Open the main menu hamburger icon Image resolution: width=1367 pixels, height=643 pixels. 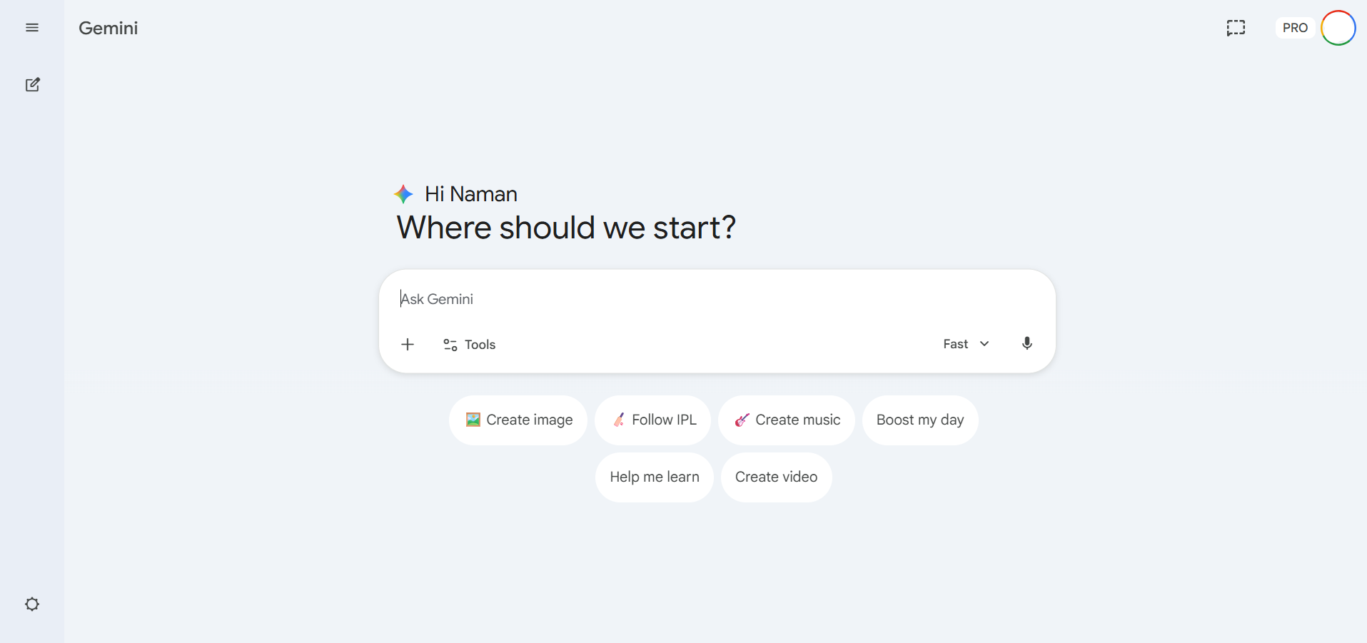coord(32,28)
